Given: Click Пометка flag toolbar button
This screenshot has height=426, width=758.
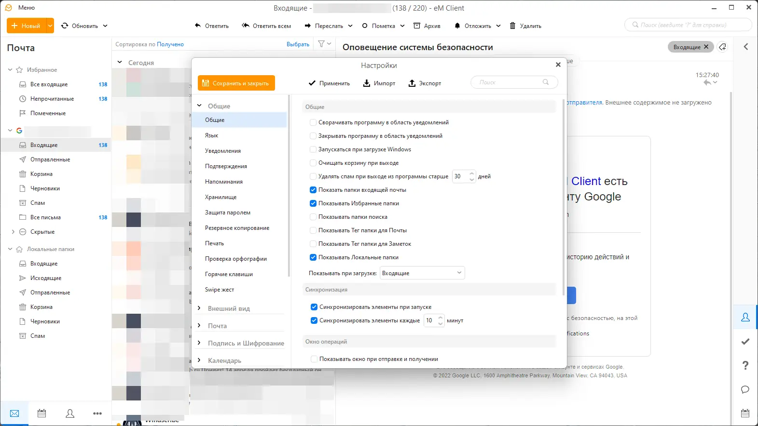Looking at the screenshot, I should click(379, 26).
